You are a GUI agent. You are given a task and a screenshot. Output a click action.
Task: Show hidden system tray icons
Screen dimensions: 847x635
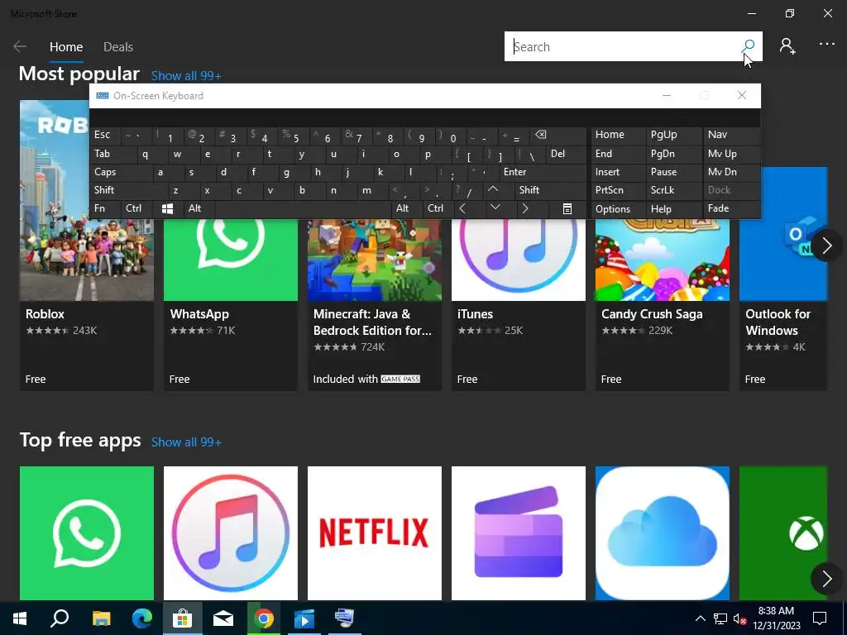[700, 618]
